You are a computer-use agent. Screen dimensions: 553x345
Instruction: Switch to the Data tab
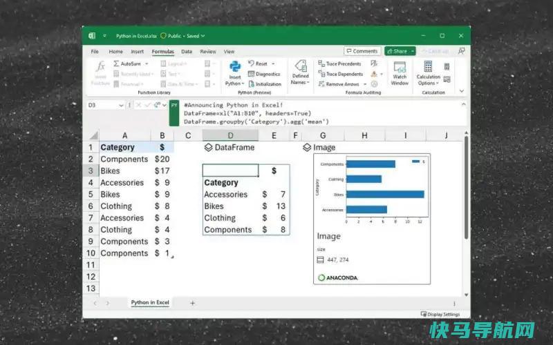pyautogui.click(x=187, y=51)
